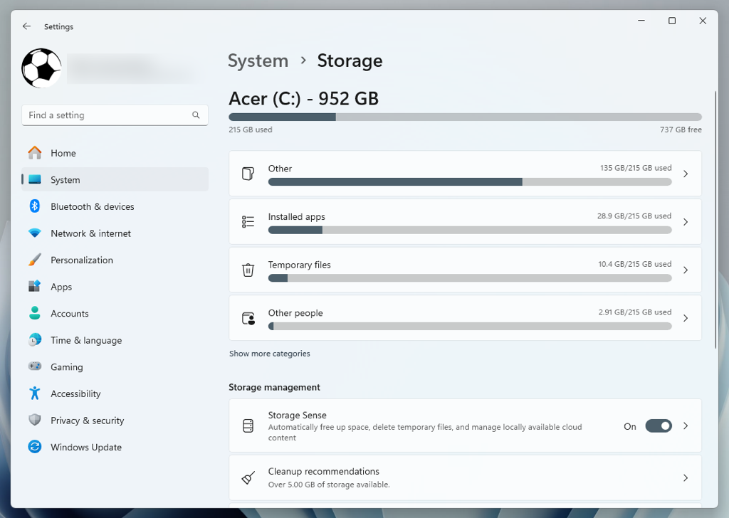Viewport: 729px width, 518px height.
Task: Click the Gaming controller icon
Action: (35, 366)
